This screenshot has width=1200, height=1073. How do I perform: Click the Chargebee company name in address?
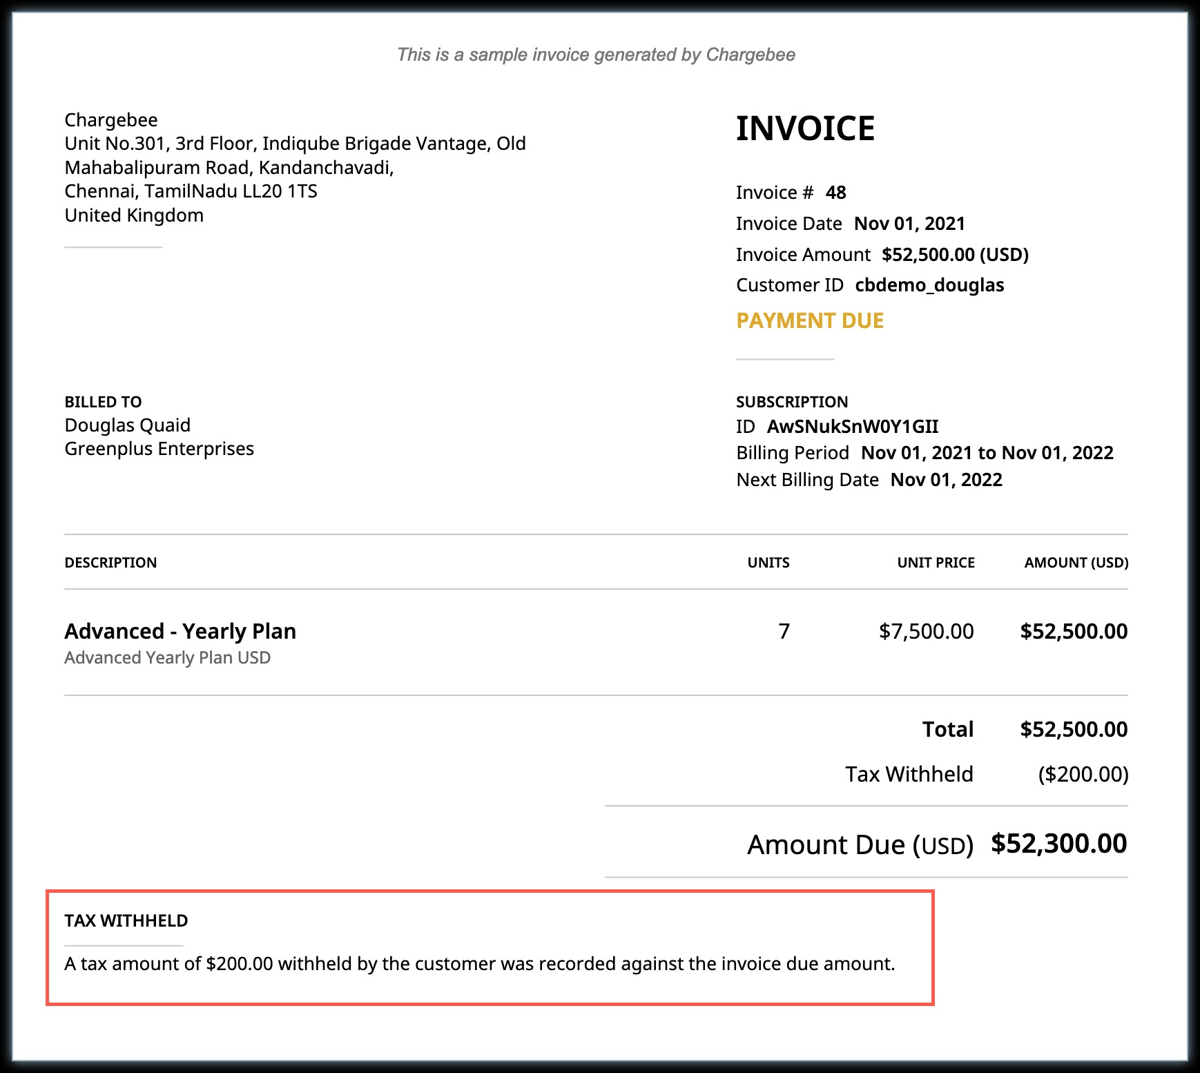(x=111, y=120)
